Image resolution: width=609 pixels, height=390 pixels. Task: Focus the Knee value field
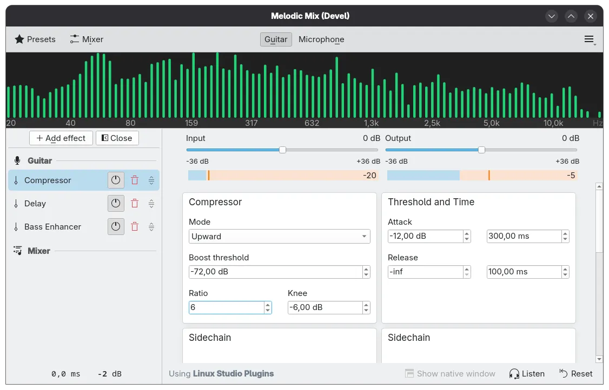tap(325, 307)
